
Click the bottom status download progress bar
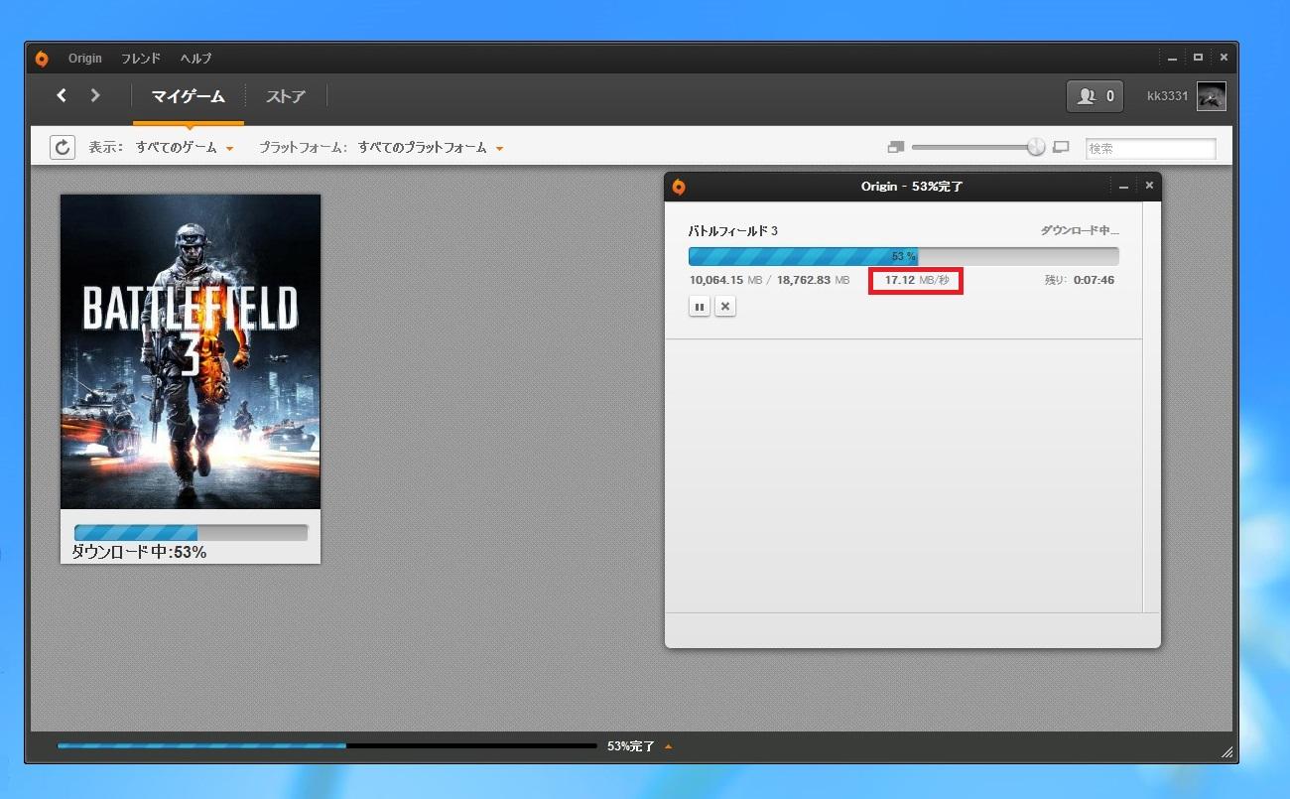point(327,745)
